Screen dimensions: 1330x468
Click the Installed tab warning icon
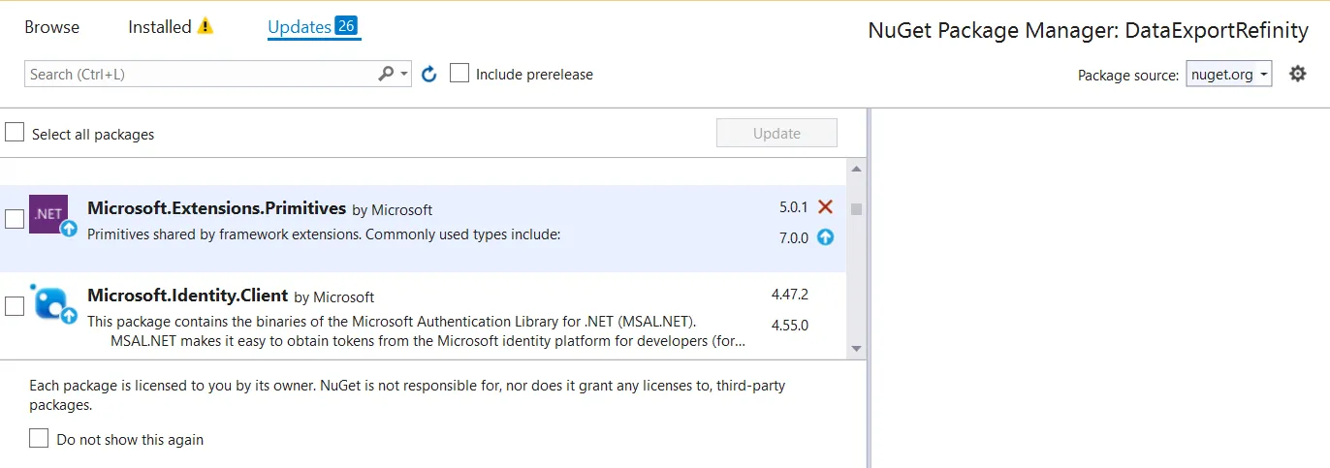[x=205, y=27]
